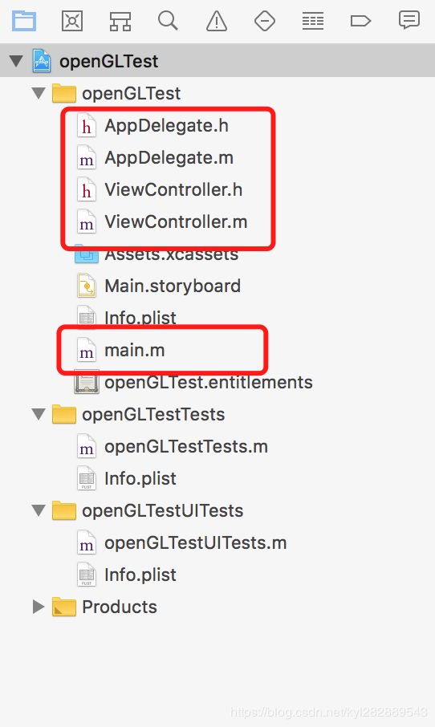The width and height of the screenshot is (435, 727).
Task: Expand the Products folder triangle
Action: coord(39,607)
